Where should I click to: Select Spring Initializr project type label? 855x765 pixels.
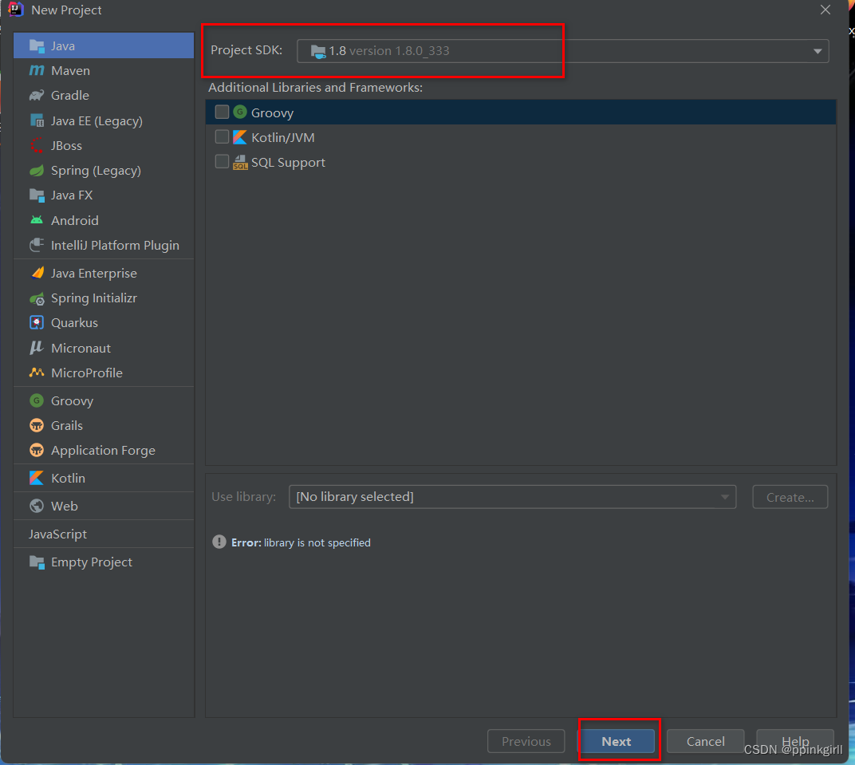coord(94,298)
